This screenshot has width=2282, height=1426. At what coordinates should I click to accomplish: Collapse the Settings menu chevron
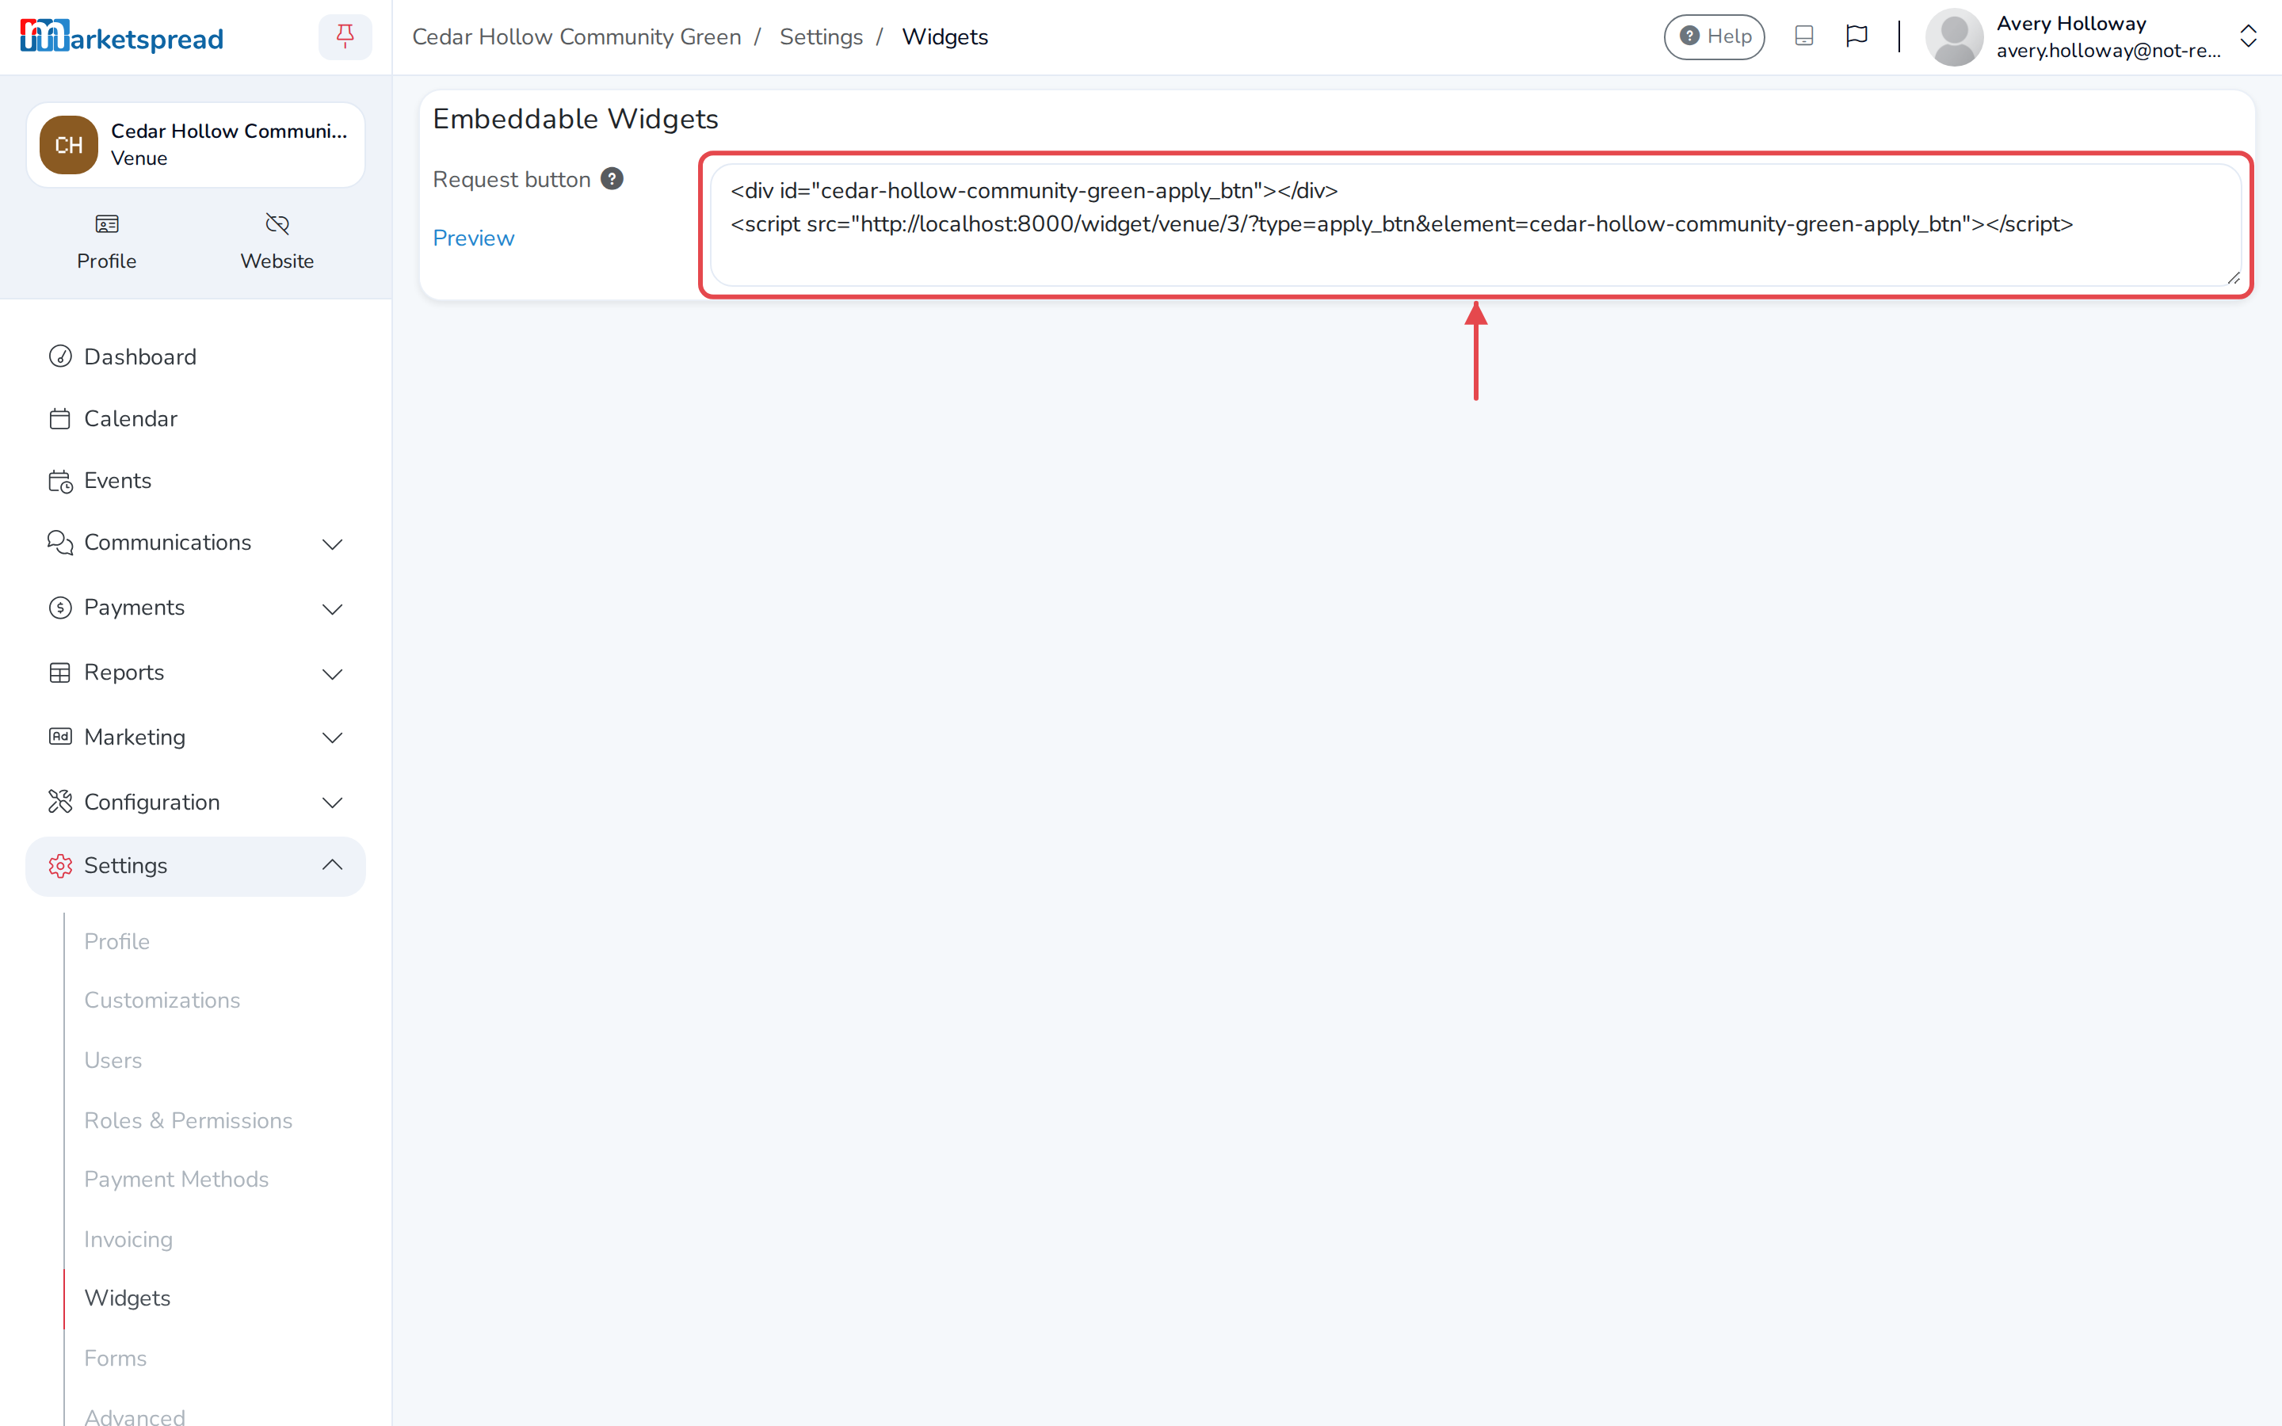pyautogui.click(x=332, y=865)
